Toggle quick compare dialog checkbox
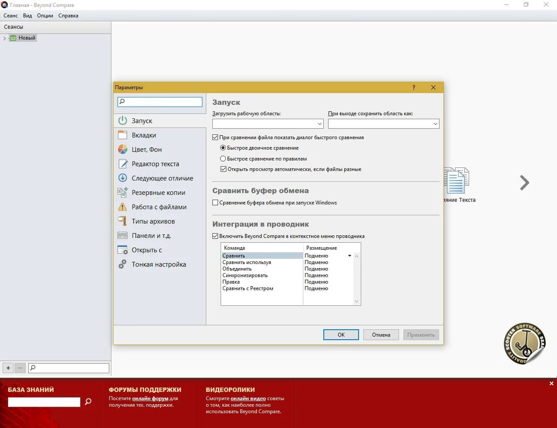This screenshot has width=557, height=428. (215, 137)
